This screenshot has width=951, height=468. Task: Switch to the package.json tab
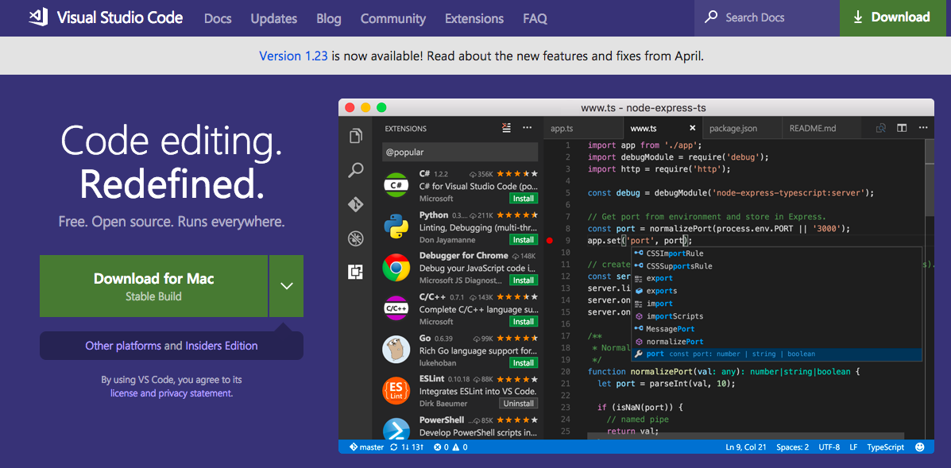pos(741,128)
